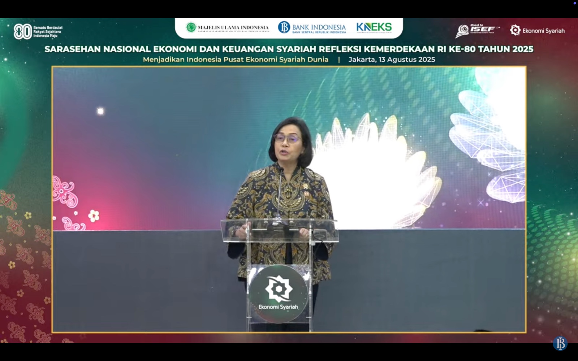
Task: Click the glowing white lotus behind the speaker
Action: coord(376,170)
